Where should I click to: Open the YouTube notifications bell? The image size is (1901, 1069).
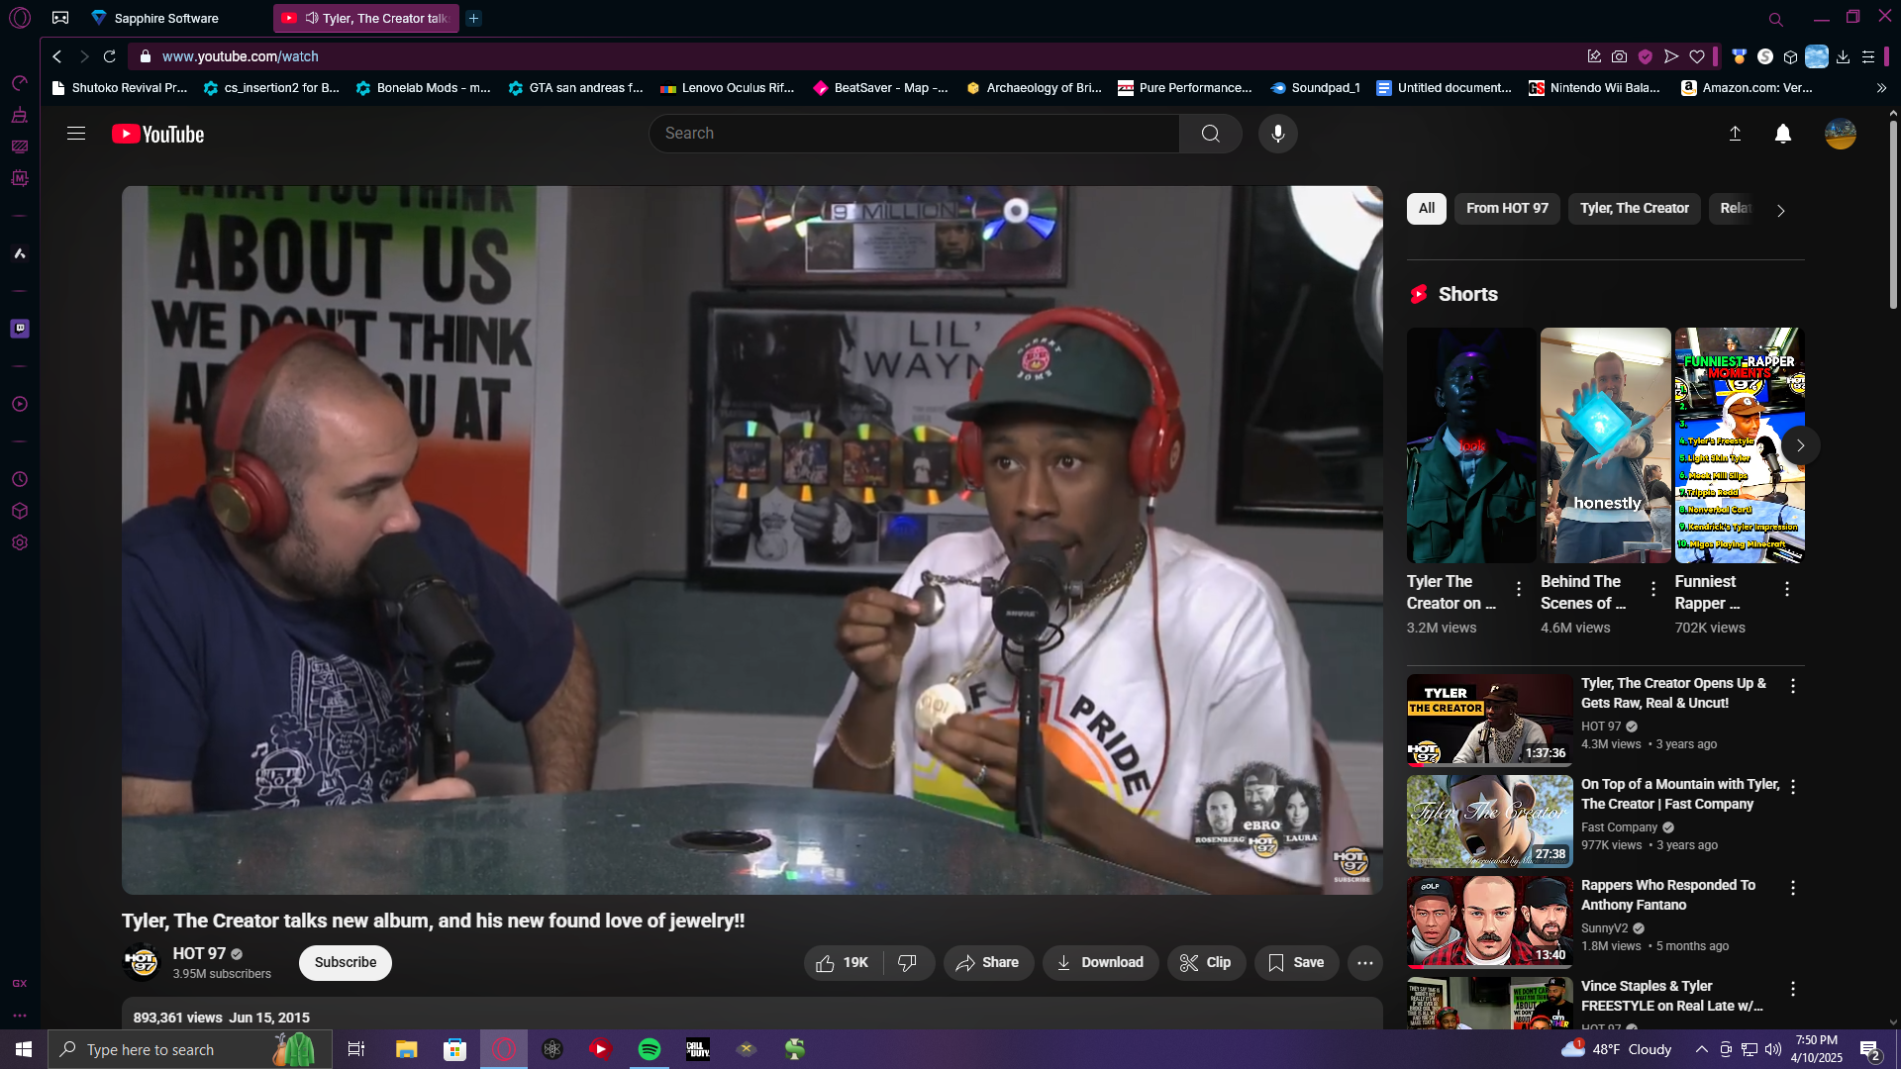[1782, 134]
